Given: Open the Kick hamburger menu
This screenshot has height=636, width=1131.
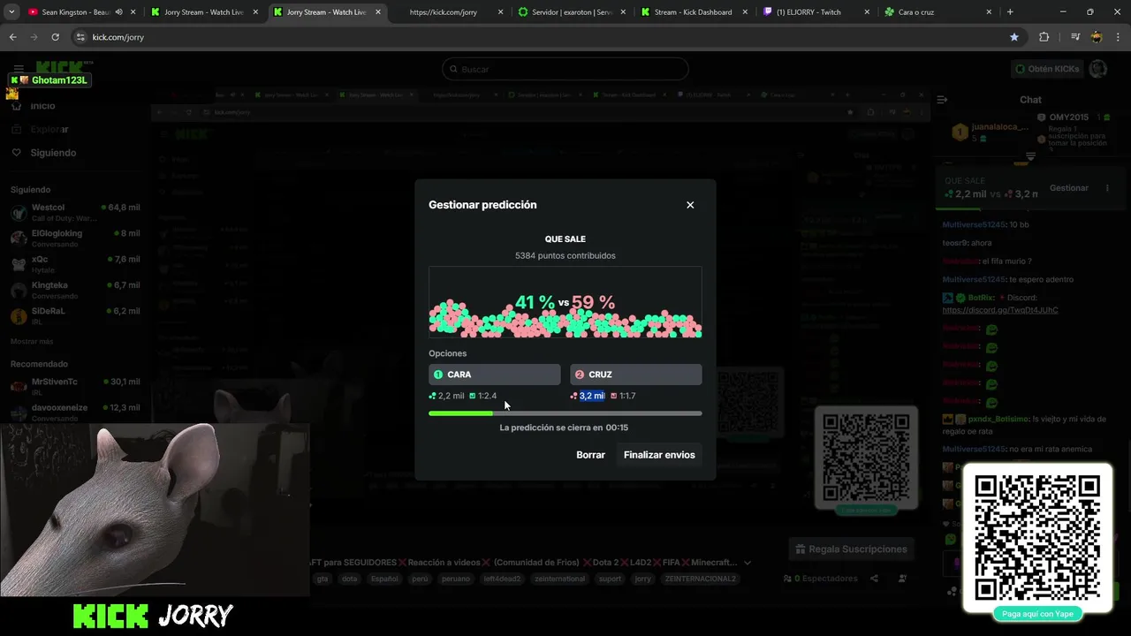Looking at the screenshot, I should click(x=19, y=69).
